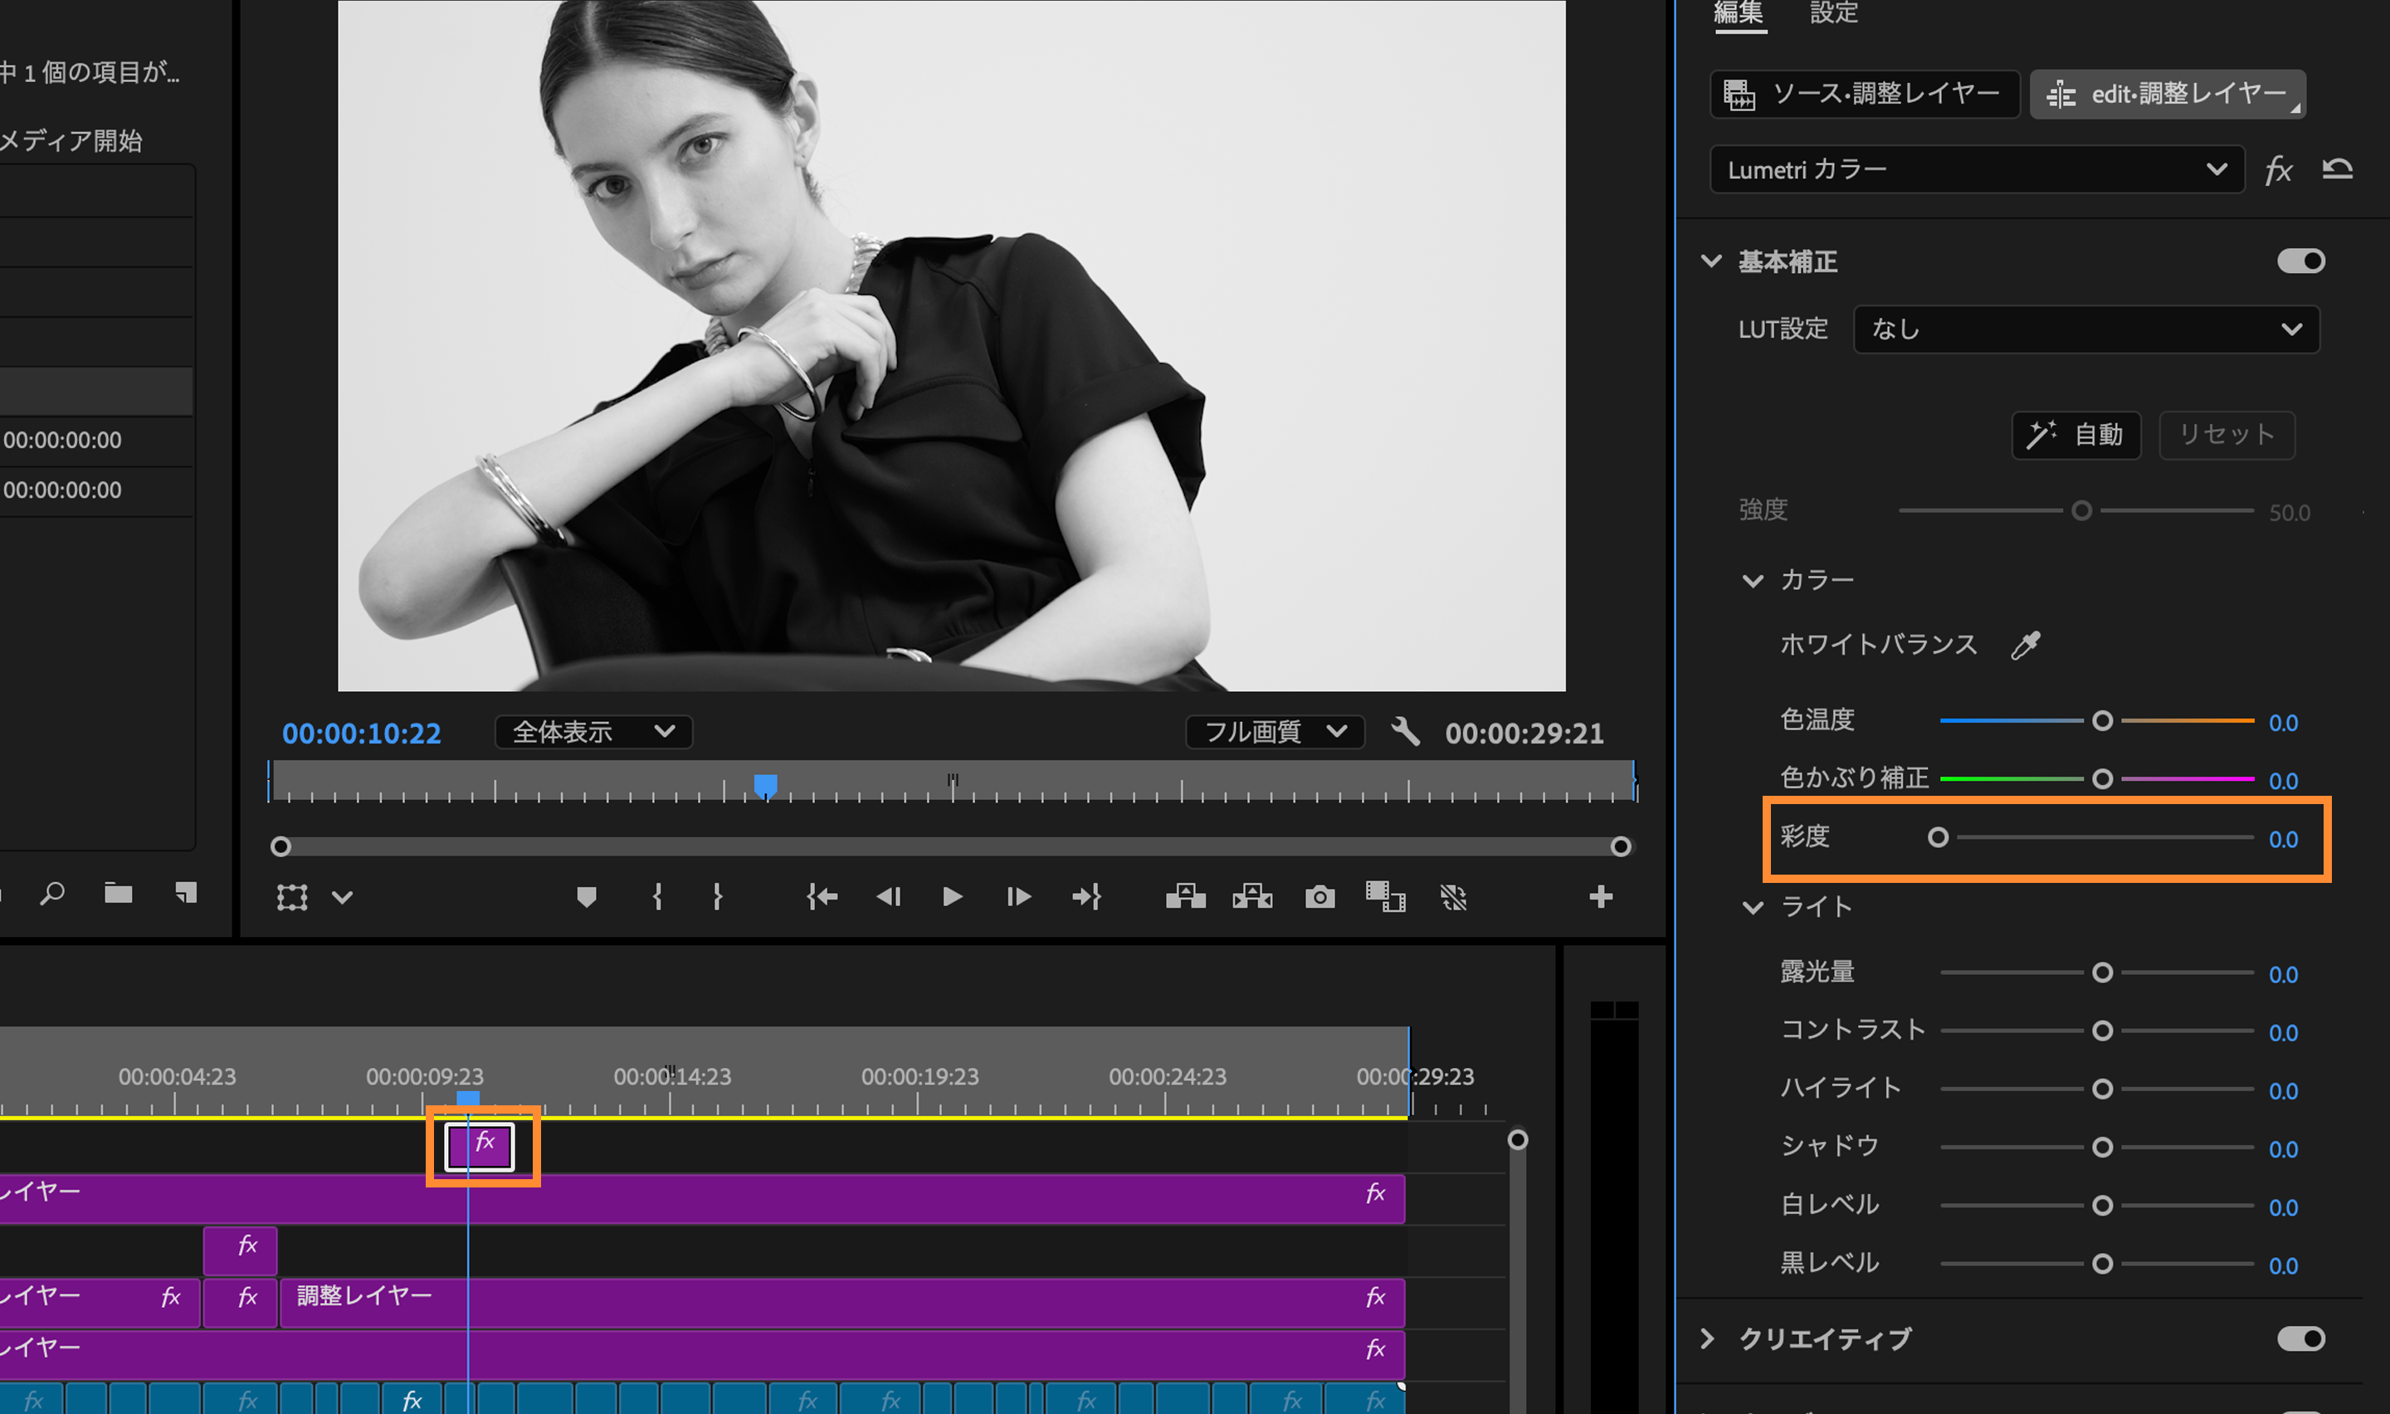
Task: Open the LUT設定 dropdown
Action: click(x=2085, y=329)
